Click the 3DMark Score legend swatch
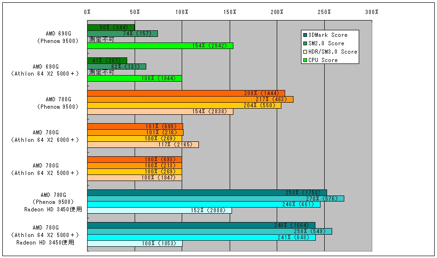This screenshot has height=258, width=437. (305, 35)
